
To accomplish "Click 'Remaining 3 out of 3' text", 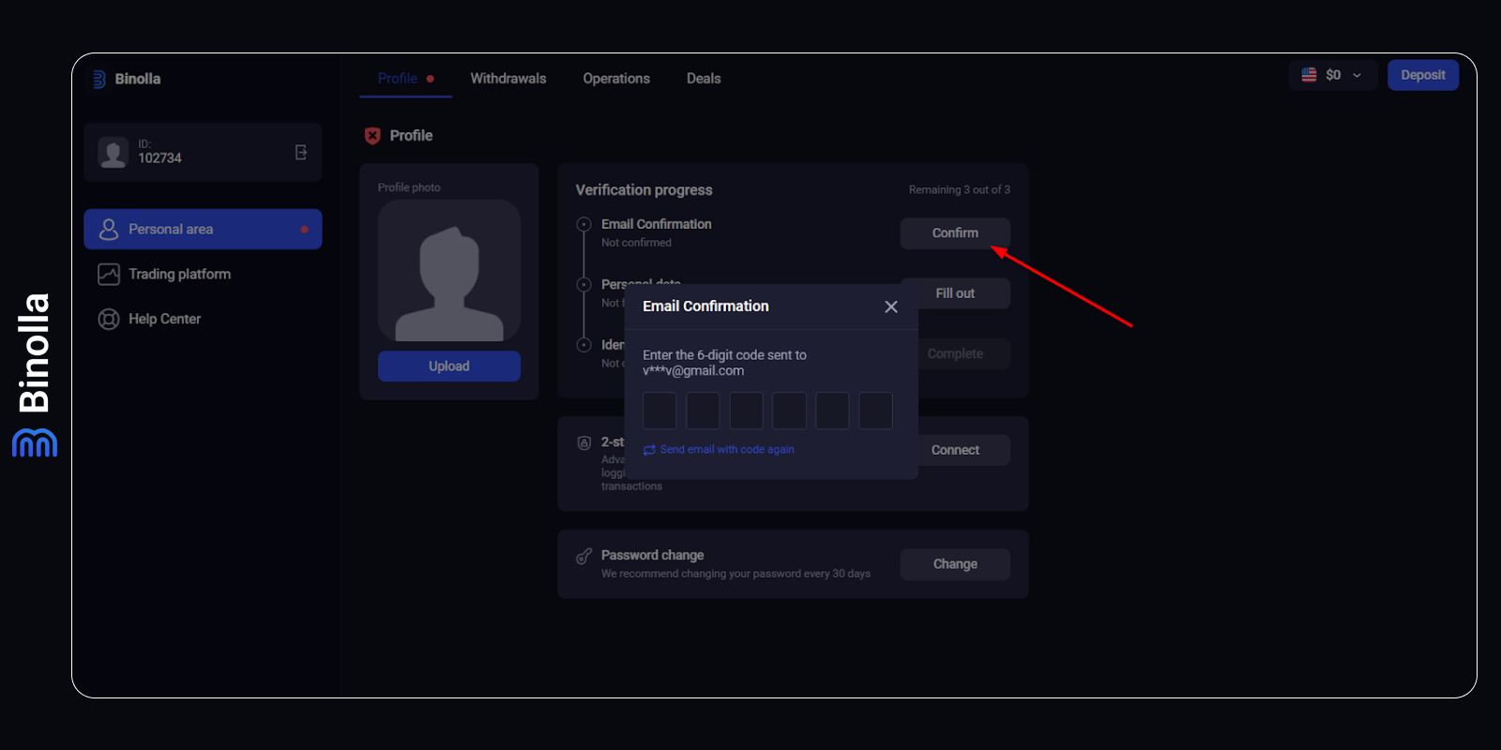I will point(959,189).
